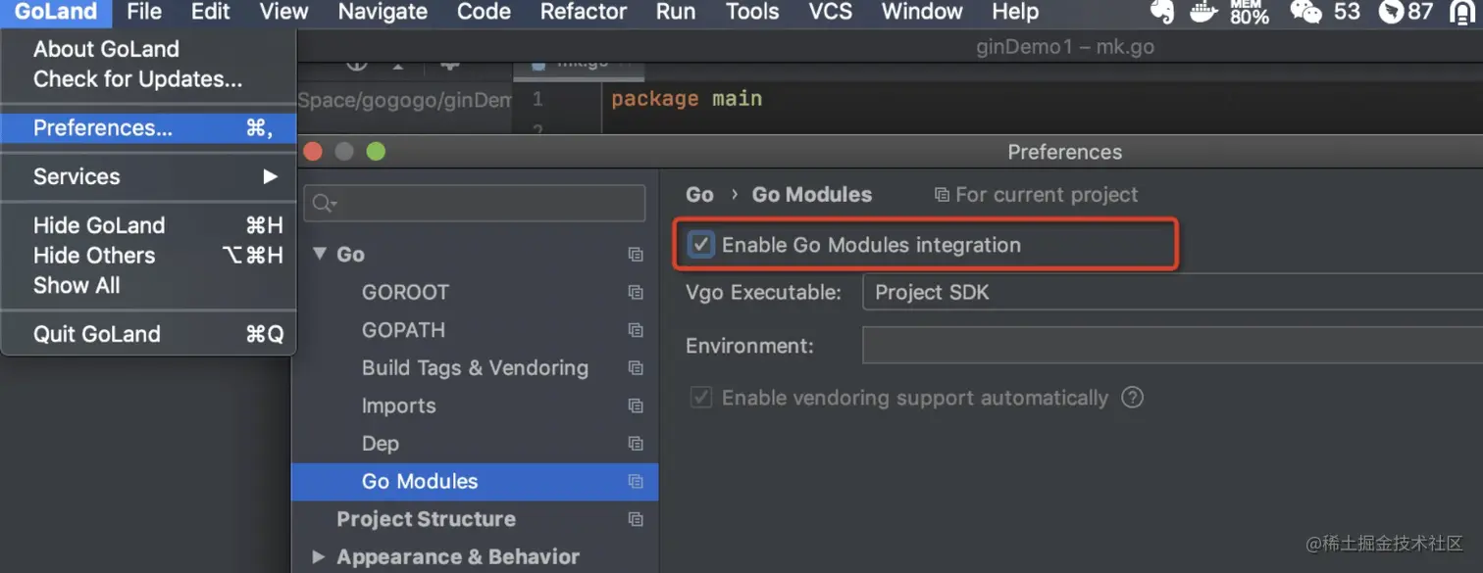Screen dimensions: 1483x573
Task: Click the project-level icon beside Go Modules item
Action: point(636,481)
